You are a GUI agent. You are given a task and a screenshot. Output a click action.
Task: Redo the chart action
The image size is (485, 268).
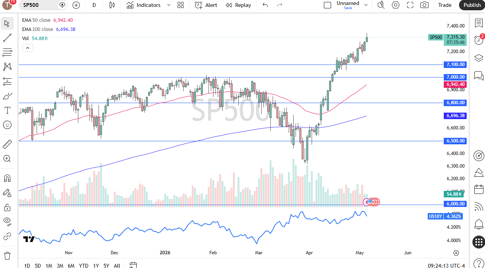click(280, 5)
